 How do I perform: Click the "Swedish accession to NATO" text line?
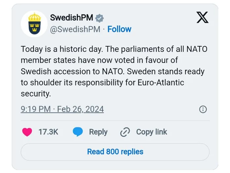coord(65,71)
